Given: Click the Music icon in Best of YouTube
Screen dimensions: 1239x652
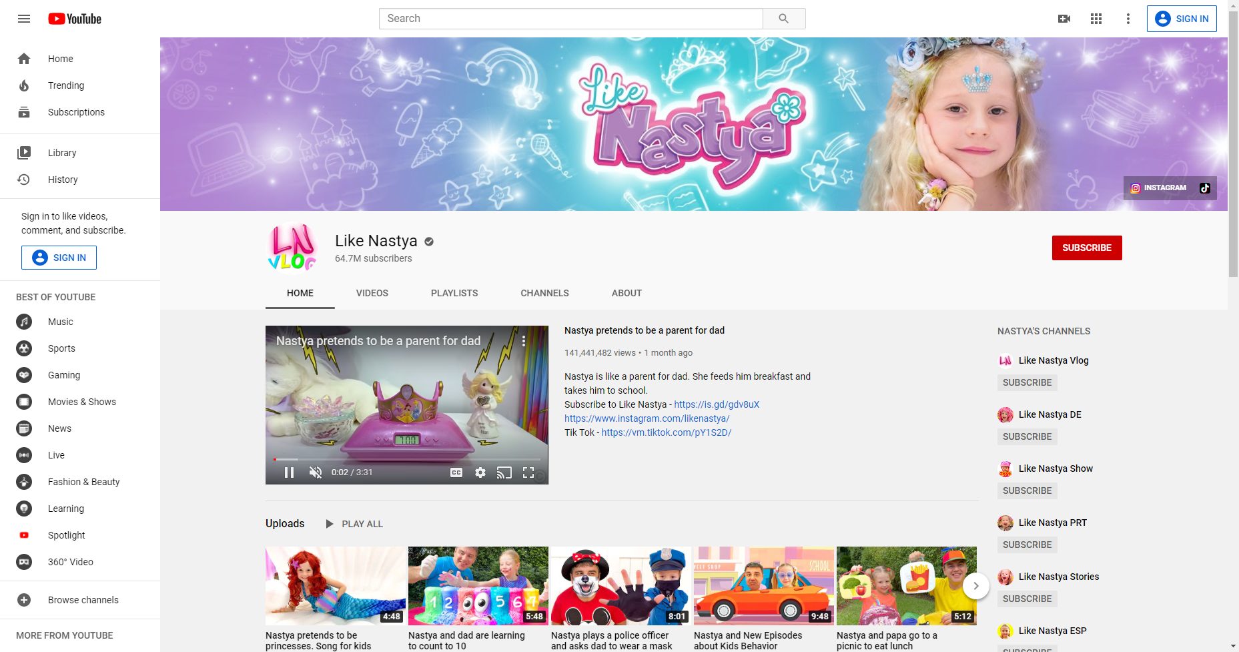Looking at the screenshot, I should click(x=24, y=322).
